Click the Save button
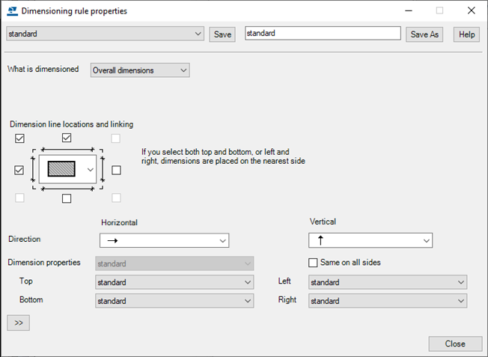This screenshot has height=357, width=488. [x=222, y=34]
